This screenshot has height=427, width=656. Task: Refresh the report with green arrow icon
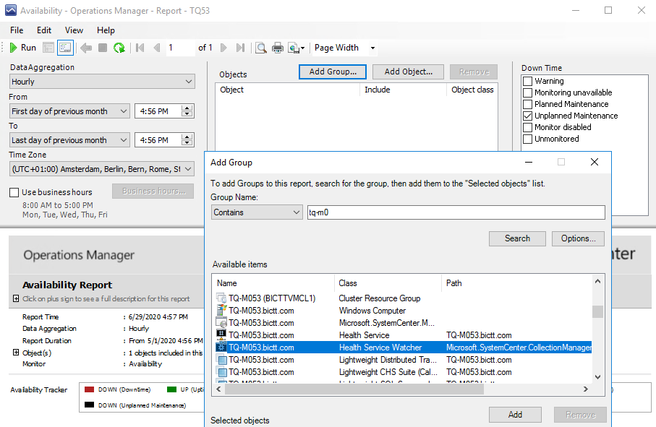[119, 48]
